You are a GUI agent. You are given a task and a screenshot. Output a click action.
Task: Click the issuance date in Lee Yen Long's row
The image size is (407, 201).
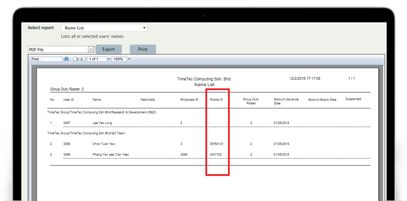pos(281,123)
